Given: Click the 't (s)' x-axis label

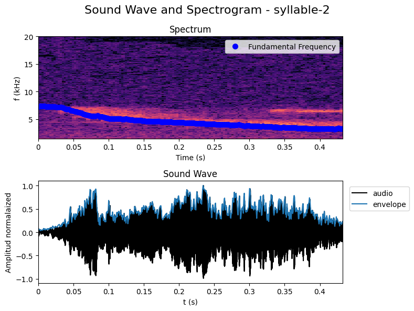Looking at the screenshot, I should point(190,302).
